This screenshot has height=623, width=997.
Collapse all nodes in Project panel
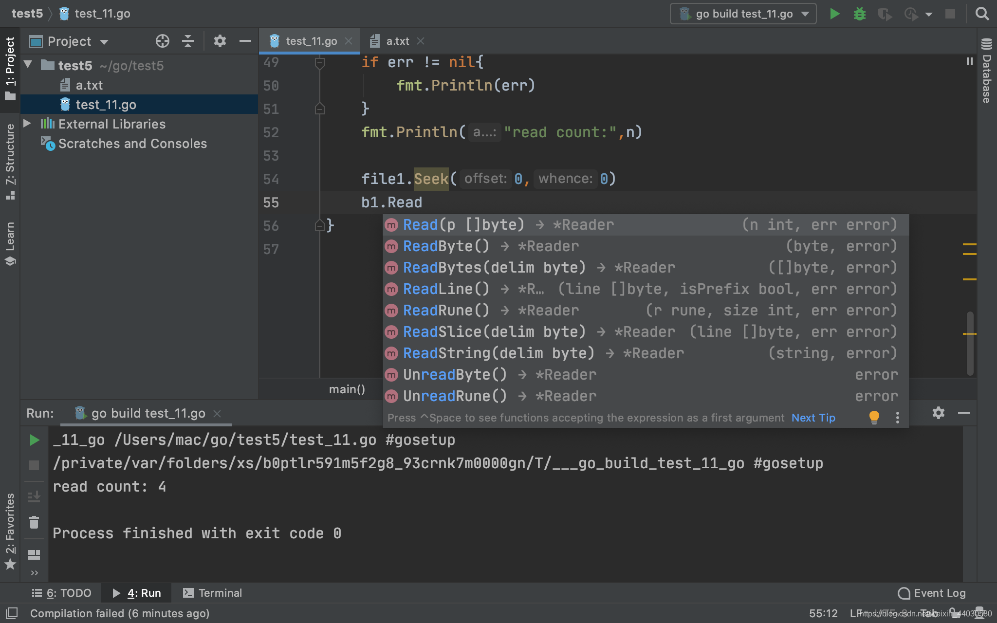(x=188, y=41)
